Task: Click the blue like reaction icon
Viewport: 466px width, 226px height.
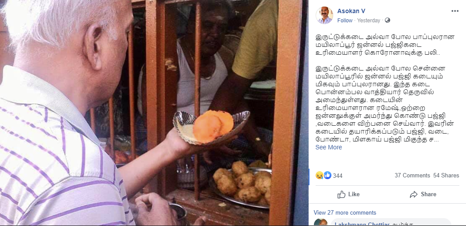Action: [x=327, y=175]
